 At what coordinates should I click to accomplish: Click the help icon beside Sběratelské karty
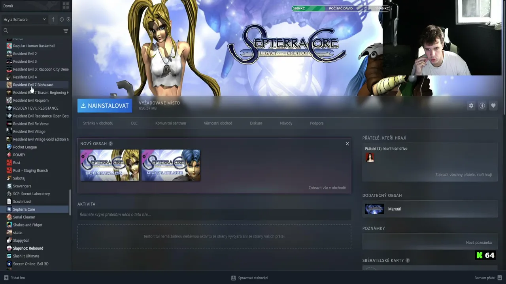coord(408,260)
